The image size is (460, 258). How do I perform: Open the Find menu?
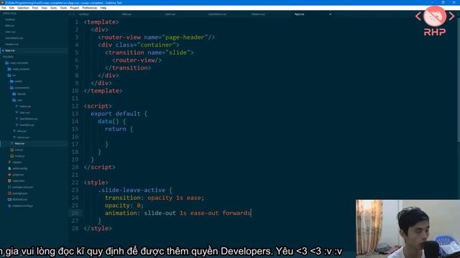(x=35, y=8)
